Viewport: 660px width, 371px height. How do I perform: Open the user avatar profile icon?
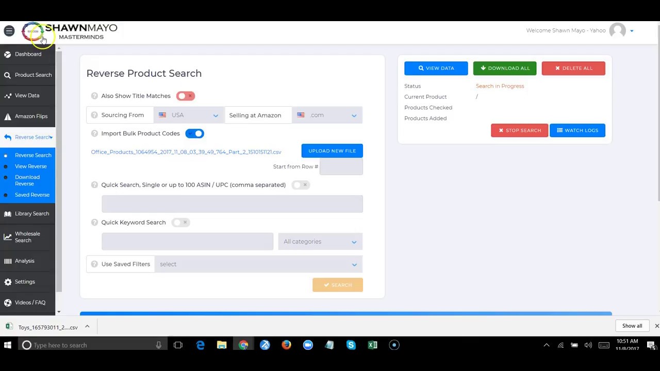click(617, 31)
